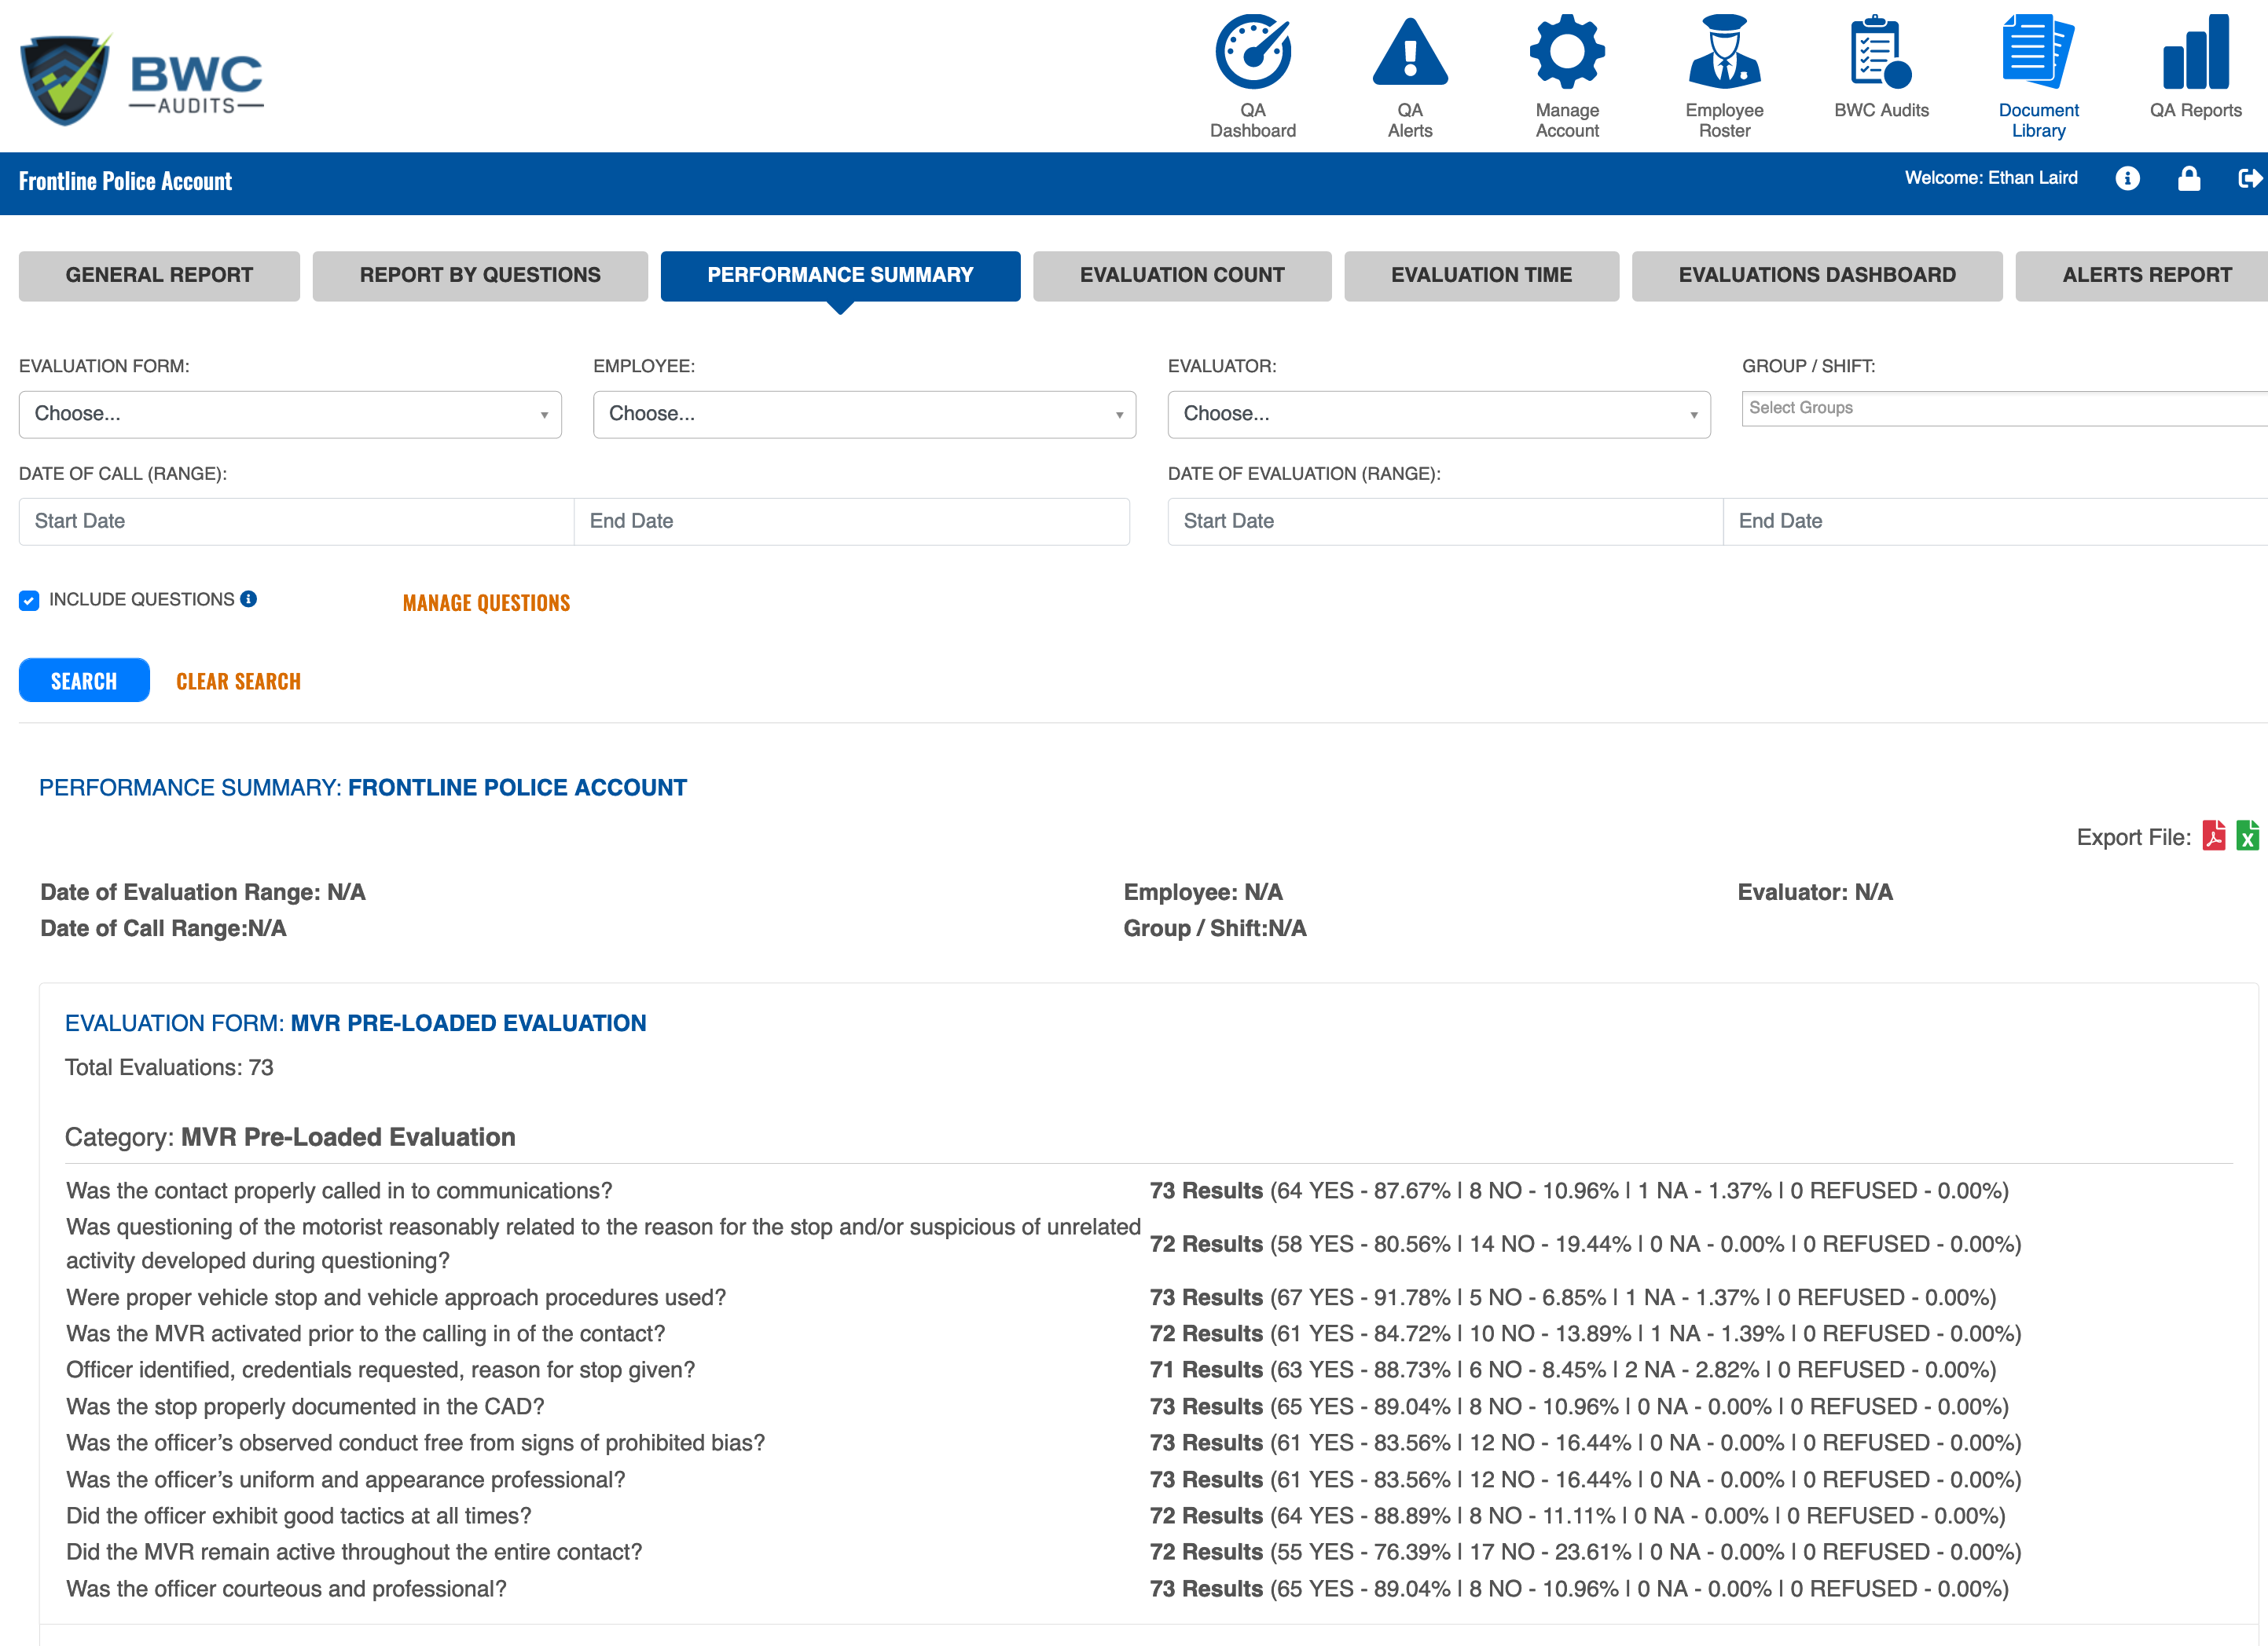Image resolution: width=2268 pixels, height=1646 pixels.
Task: Click the Frontline Police Account title
Action: pyautogui.click(x=125, y=181)
